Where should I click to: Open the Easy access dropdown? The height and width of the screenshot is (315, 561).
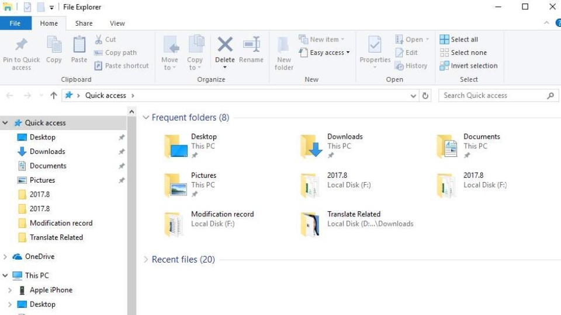(324, 52)
